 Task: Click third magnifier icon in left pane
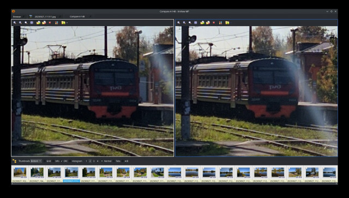(26, 23)
